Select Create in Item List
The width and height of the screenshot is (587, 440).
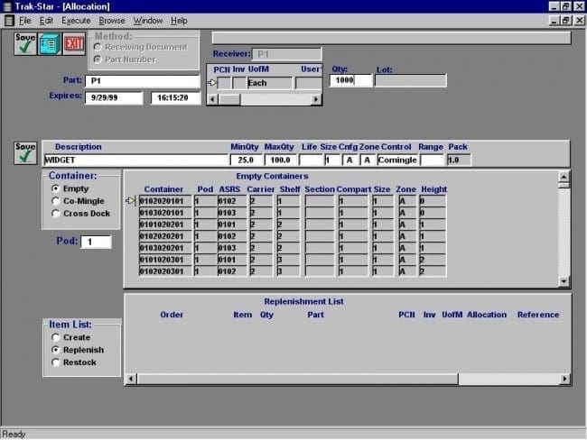(x=56, y=337)
